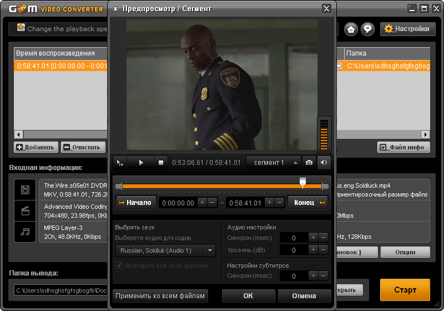Increase the segment start time with plus
The image size is (444, 311).
(203, 203)
